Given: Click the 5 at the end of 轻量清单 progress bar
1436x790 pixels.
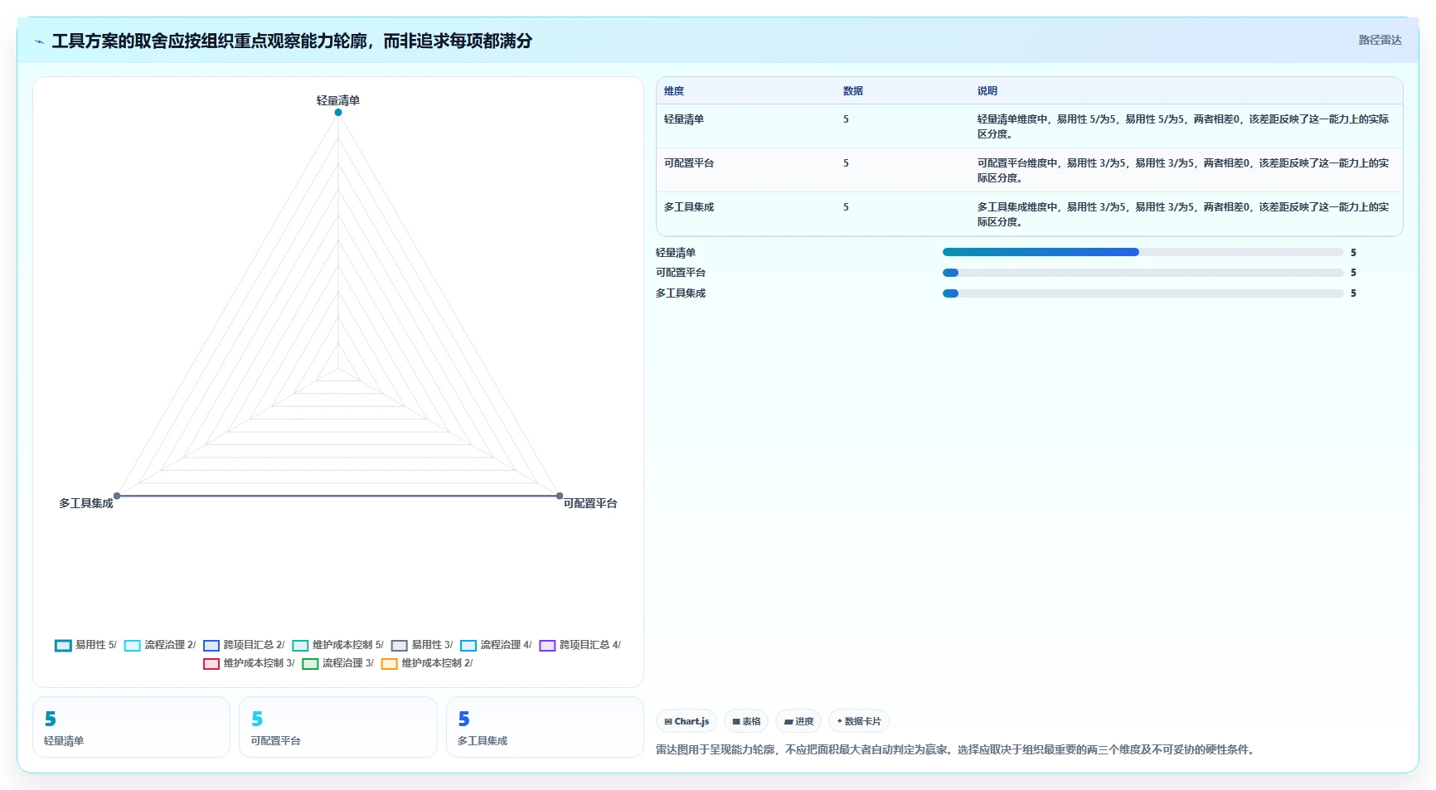Looking at the screenshot, I should (x=1353, y=253).
